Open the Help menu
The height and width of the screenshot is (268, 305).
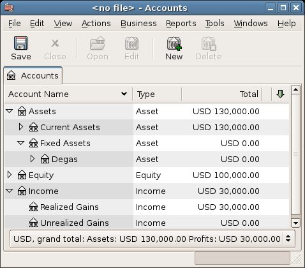(286, 24)
